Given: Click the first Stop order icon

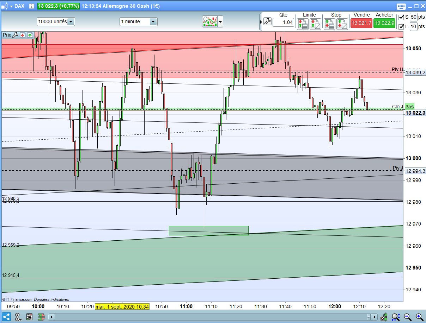Looking at the screenshot, I should [330, 24].
